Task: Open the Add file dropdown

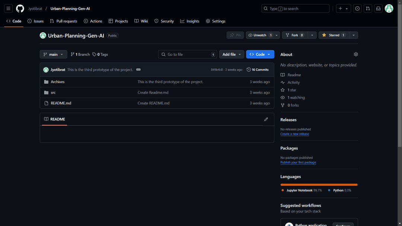Action: pos(232,54)
